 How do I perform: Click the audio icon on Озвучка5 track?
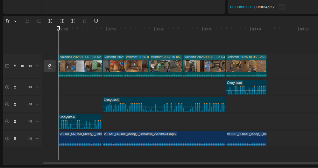point(7,104)
